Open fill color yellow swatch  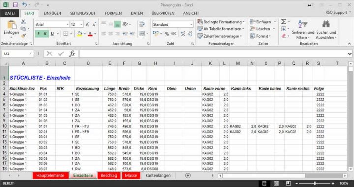(80, 34)
